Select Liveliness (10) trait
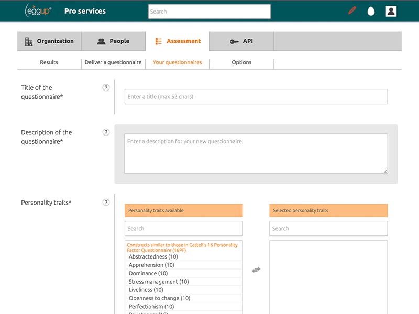This screenshot has height=314, width=419. 184,290
